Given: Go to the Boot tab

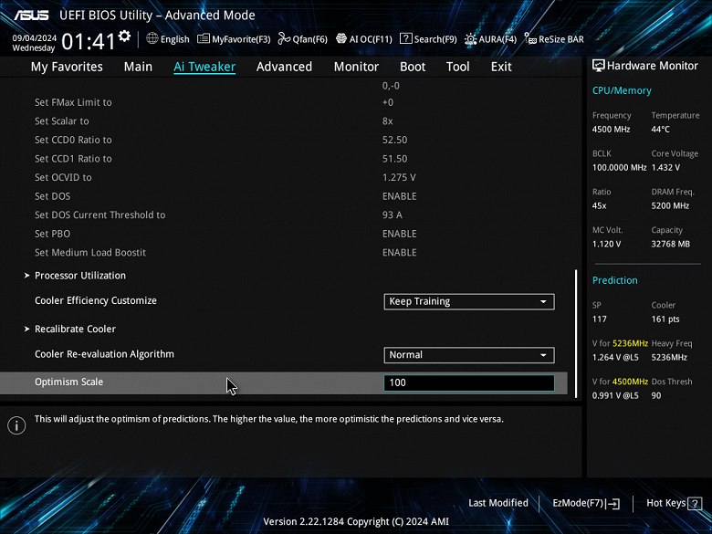Looking at the screenshot, I should click(413, 67).
